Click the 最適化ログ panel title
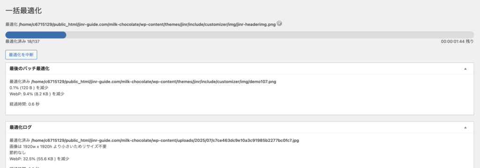 click(x=21, y=127)
